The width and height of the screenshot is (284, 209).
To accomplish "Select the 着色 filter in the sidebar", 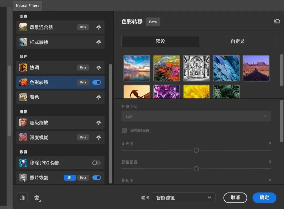I will pos(53,97).
